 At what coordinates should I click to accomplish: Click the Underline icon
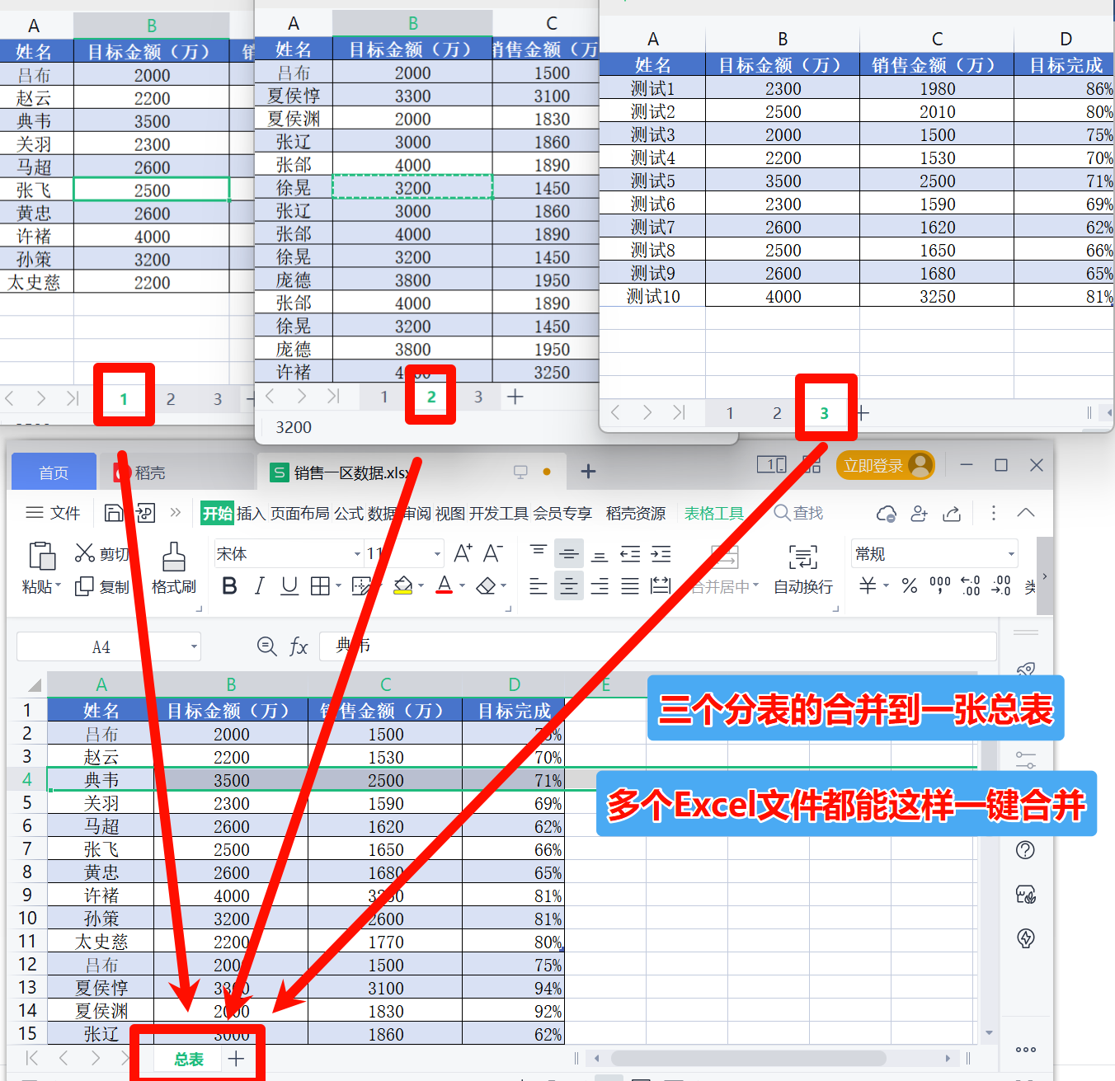[x=289, y=586]
